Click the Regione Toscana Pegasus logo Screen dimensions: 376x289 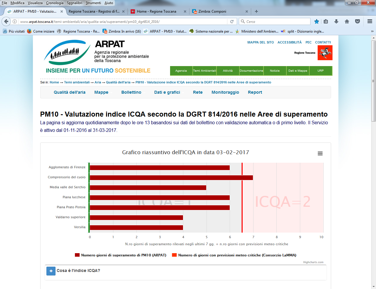tap(325, 53)
